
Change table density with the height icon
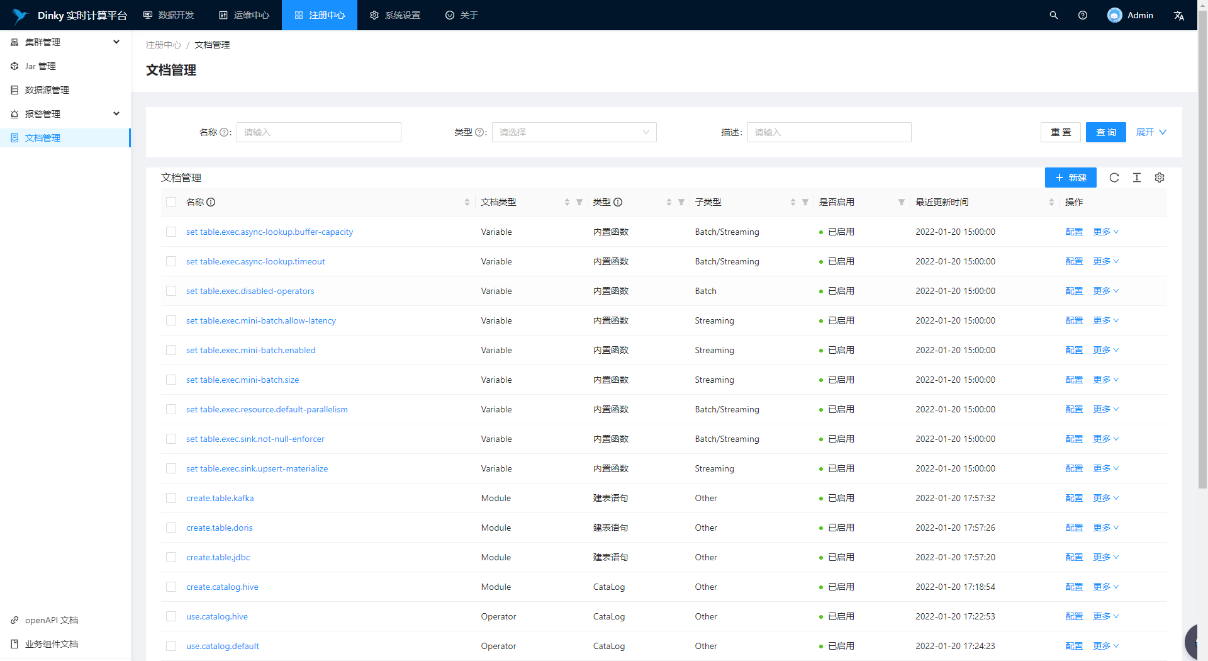click(1137, 178)
